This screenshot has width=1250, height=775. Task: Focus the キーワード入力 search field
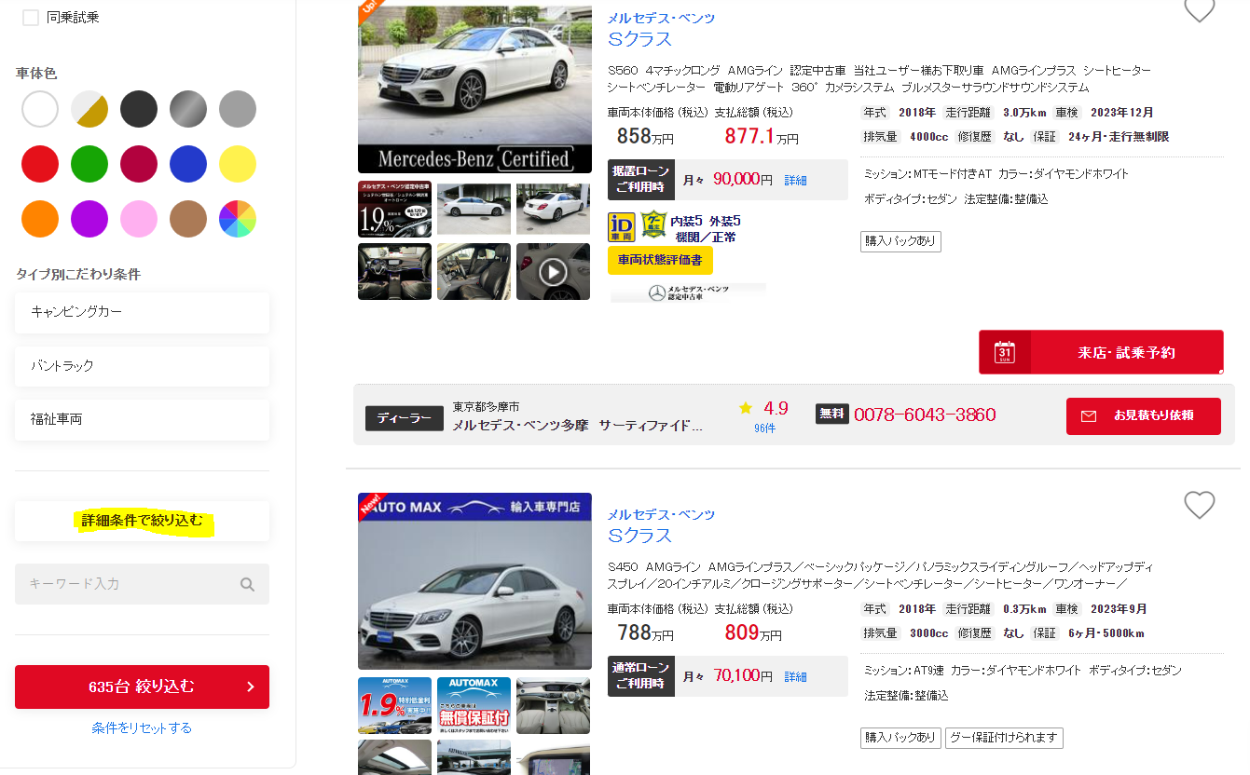[142, 584]
